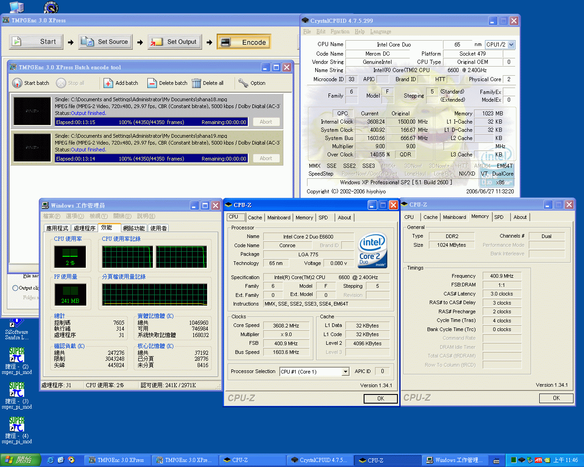Open the 選項(O) menu in Task Manager
Viewport: 584px width, 467px height.
[x=75, y=216]
